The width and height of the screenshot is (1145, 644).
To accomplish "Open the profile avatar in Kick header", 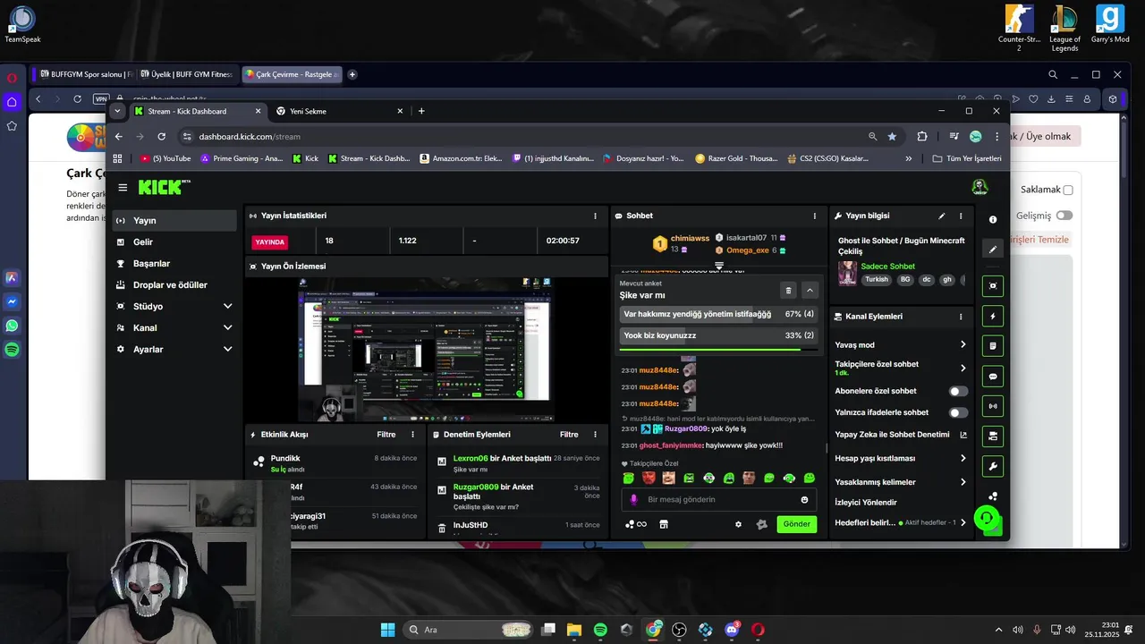I will (980, 187).
